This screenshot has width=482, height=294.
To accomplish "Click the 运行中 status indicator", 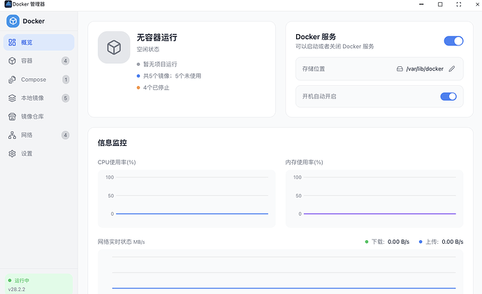I will coord(22,280).
